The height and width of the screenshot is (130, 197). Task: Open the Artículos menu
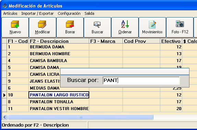tap(10, 13)
